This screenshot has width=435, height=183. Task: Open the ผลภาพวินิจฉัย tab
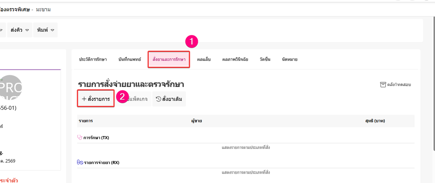[235, 59]
